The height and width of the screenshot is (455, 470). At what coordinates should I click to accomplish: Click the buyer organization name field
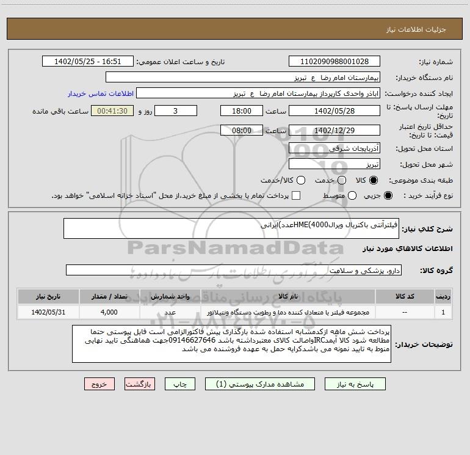pyautogui.click(x=243, y=77)
